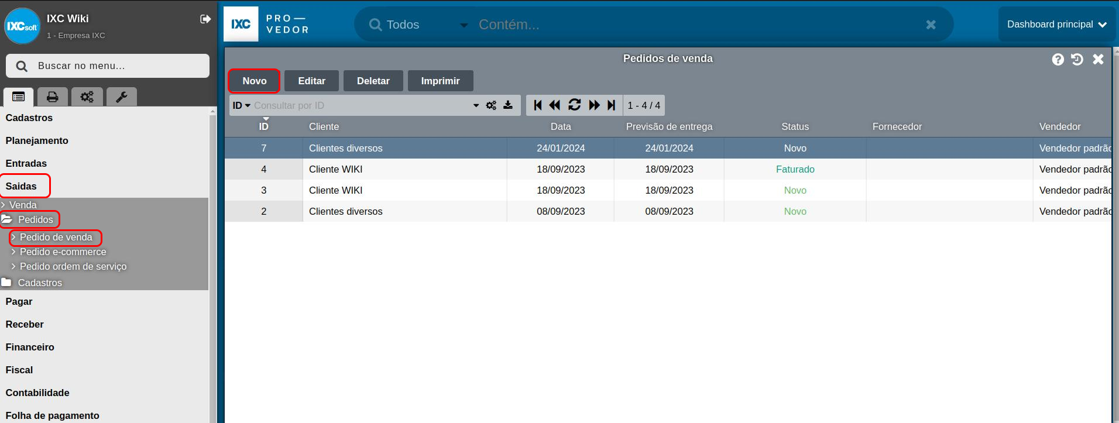Open Pedido ordem de serviço item
The image size is (1119, 423).
point(73,266)
